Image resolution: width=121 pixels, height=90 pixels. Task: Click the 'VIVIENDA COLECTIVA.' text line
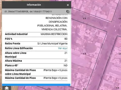coord(54,29)
